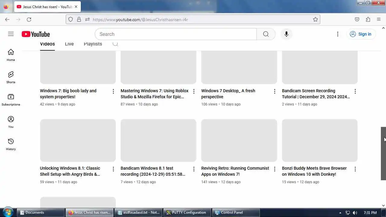The height and width of the screenshot is (217, 386).
Task: Click thumbnail of Reviving Retro video
Action: click(239, 140)
